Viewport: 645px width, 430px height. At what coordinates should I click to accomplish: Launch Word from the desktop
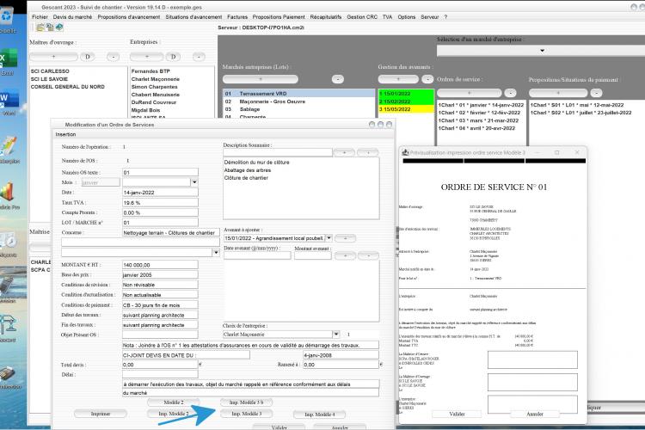point(9,99)
